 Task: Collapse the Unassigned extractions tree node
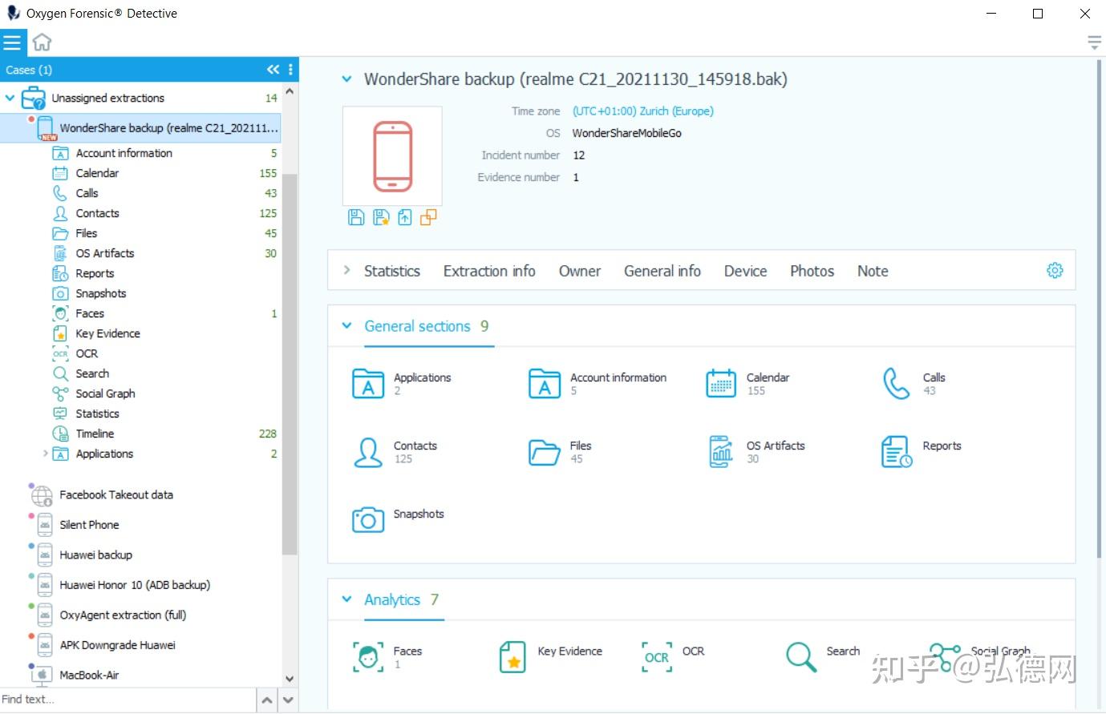coord(10,99)
